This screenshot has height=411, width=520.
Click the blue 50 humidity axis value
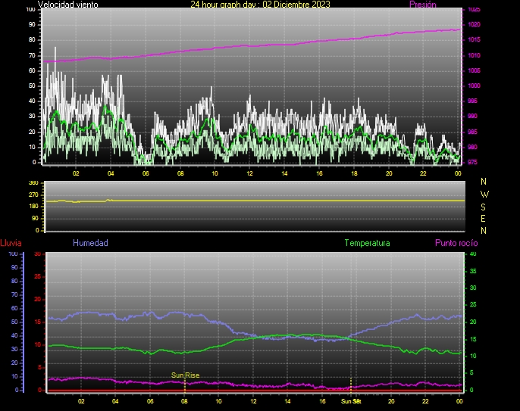coord(14,322)
